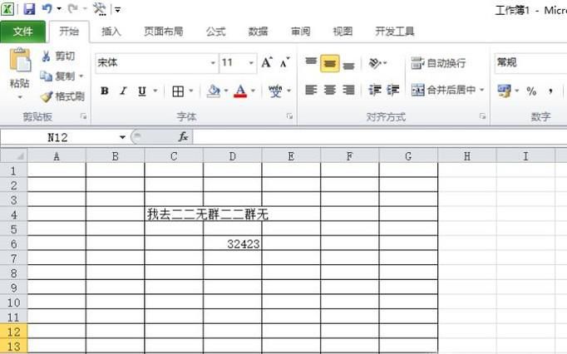The height and width of the screenshot is (354, 567).
Task: Click the Excel application icon in title bar
Action: 7,8
